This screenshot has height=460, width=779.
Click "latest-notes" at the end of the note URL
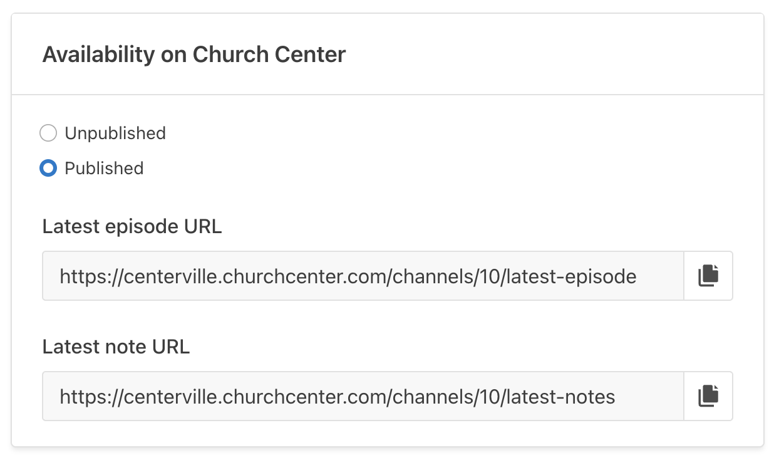[x=562, y=397]
